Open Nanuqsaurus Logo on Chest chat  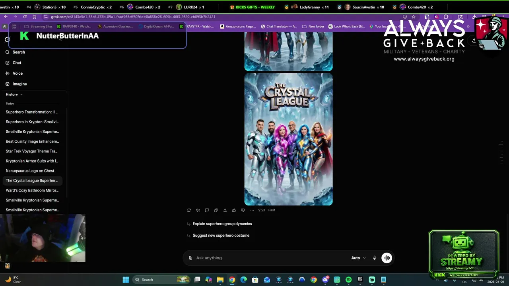[x=30, y=171]
